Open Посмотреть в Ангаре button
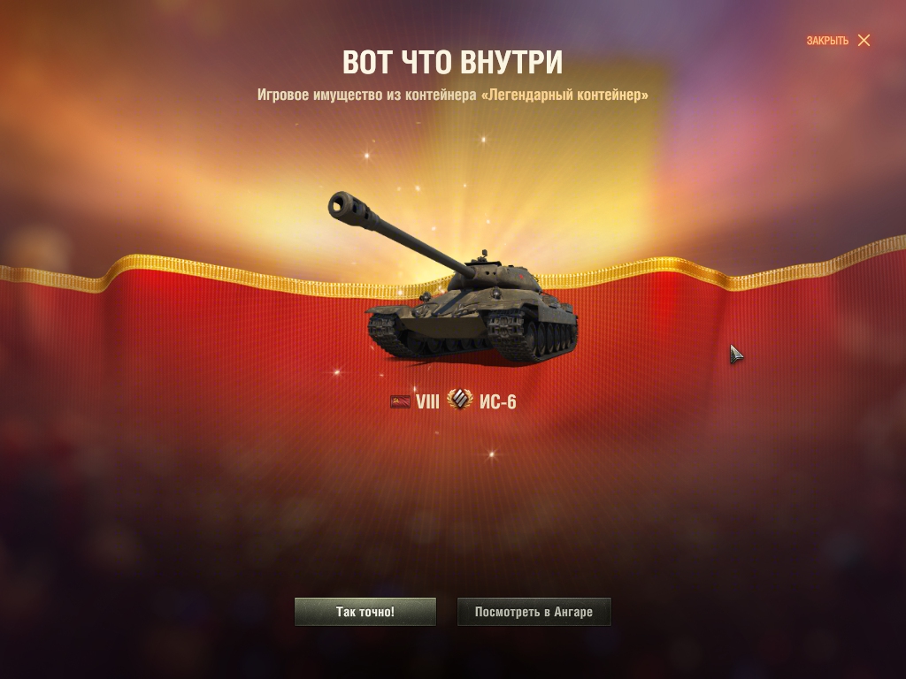The width and height of the screenshot is (906, 679). click(534, 612)
